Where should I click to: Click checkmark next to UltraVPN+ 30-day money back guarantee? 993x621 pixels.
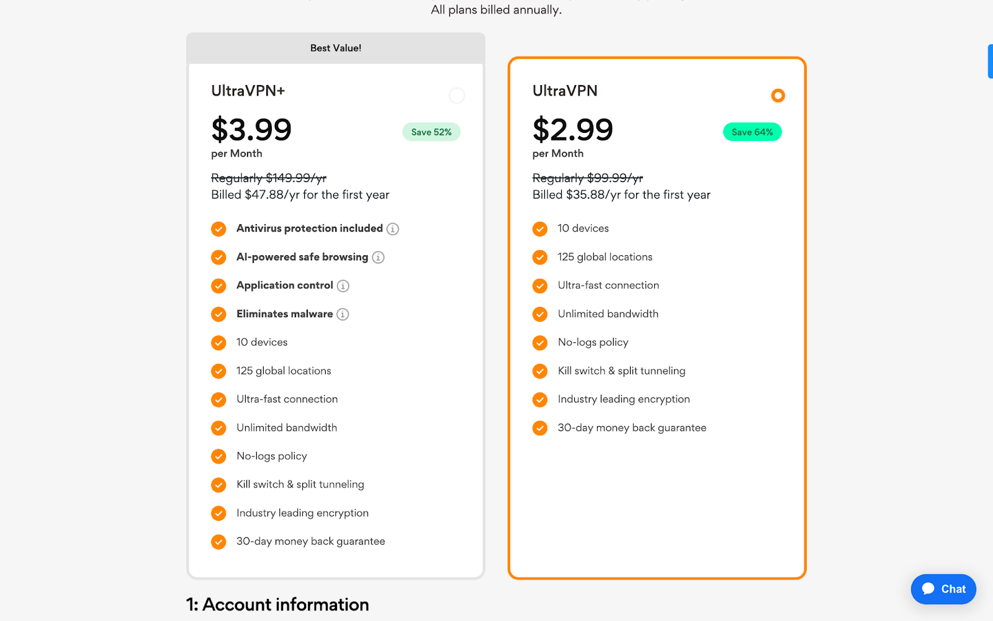[218, 542]
